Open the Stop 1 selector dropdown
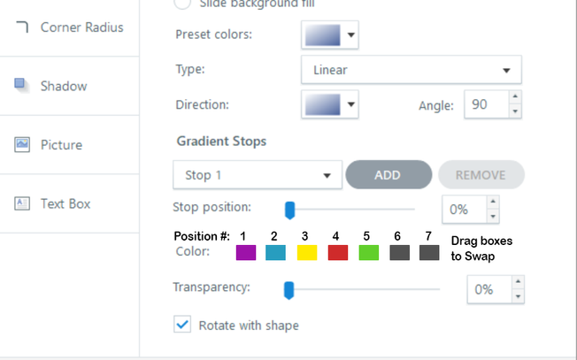 pos(257,175)
